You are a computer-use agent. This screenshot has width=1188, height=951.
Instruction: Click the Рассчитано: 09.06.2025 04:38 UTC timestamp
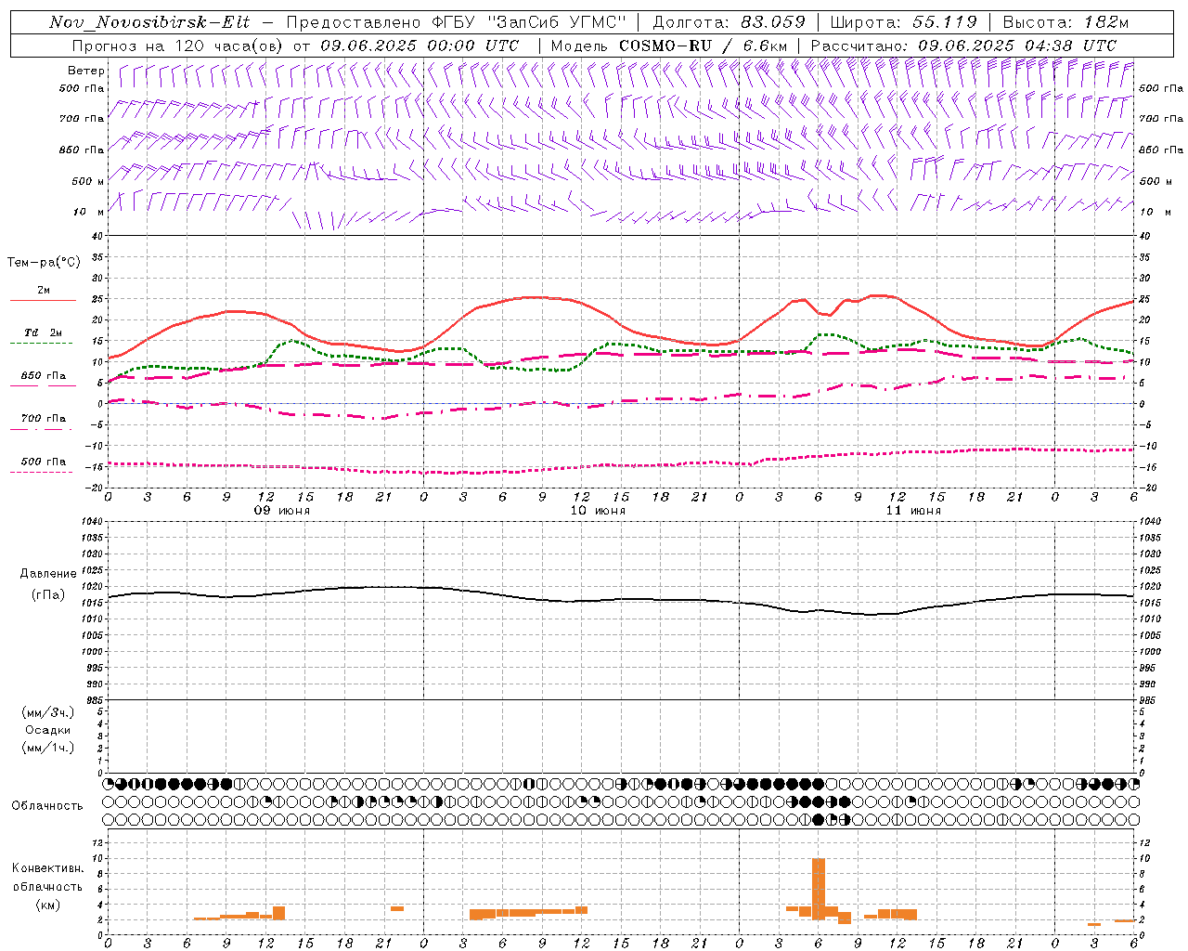tap(963, 46)
